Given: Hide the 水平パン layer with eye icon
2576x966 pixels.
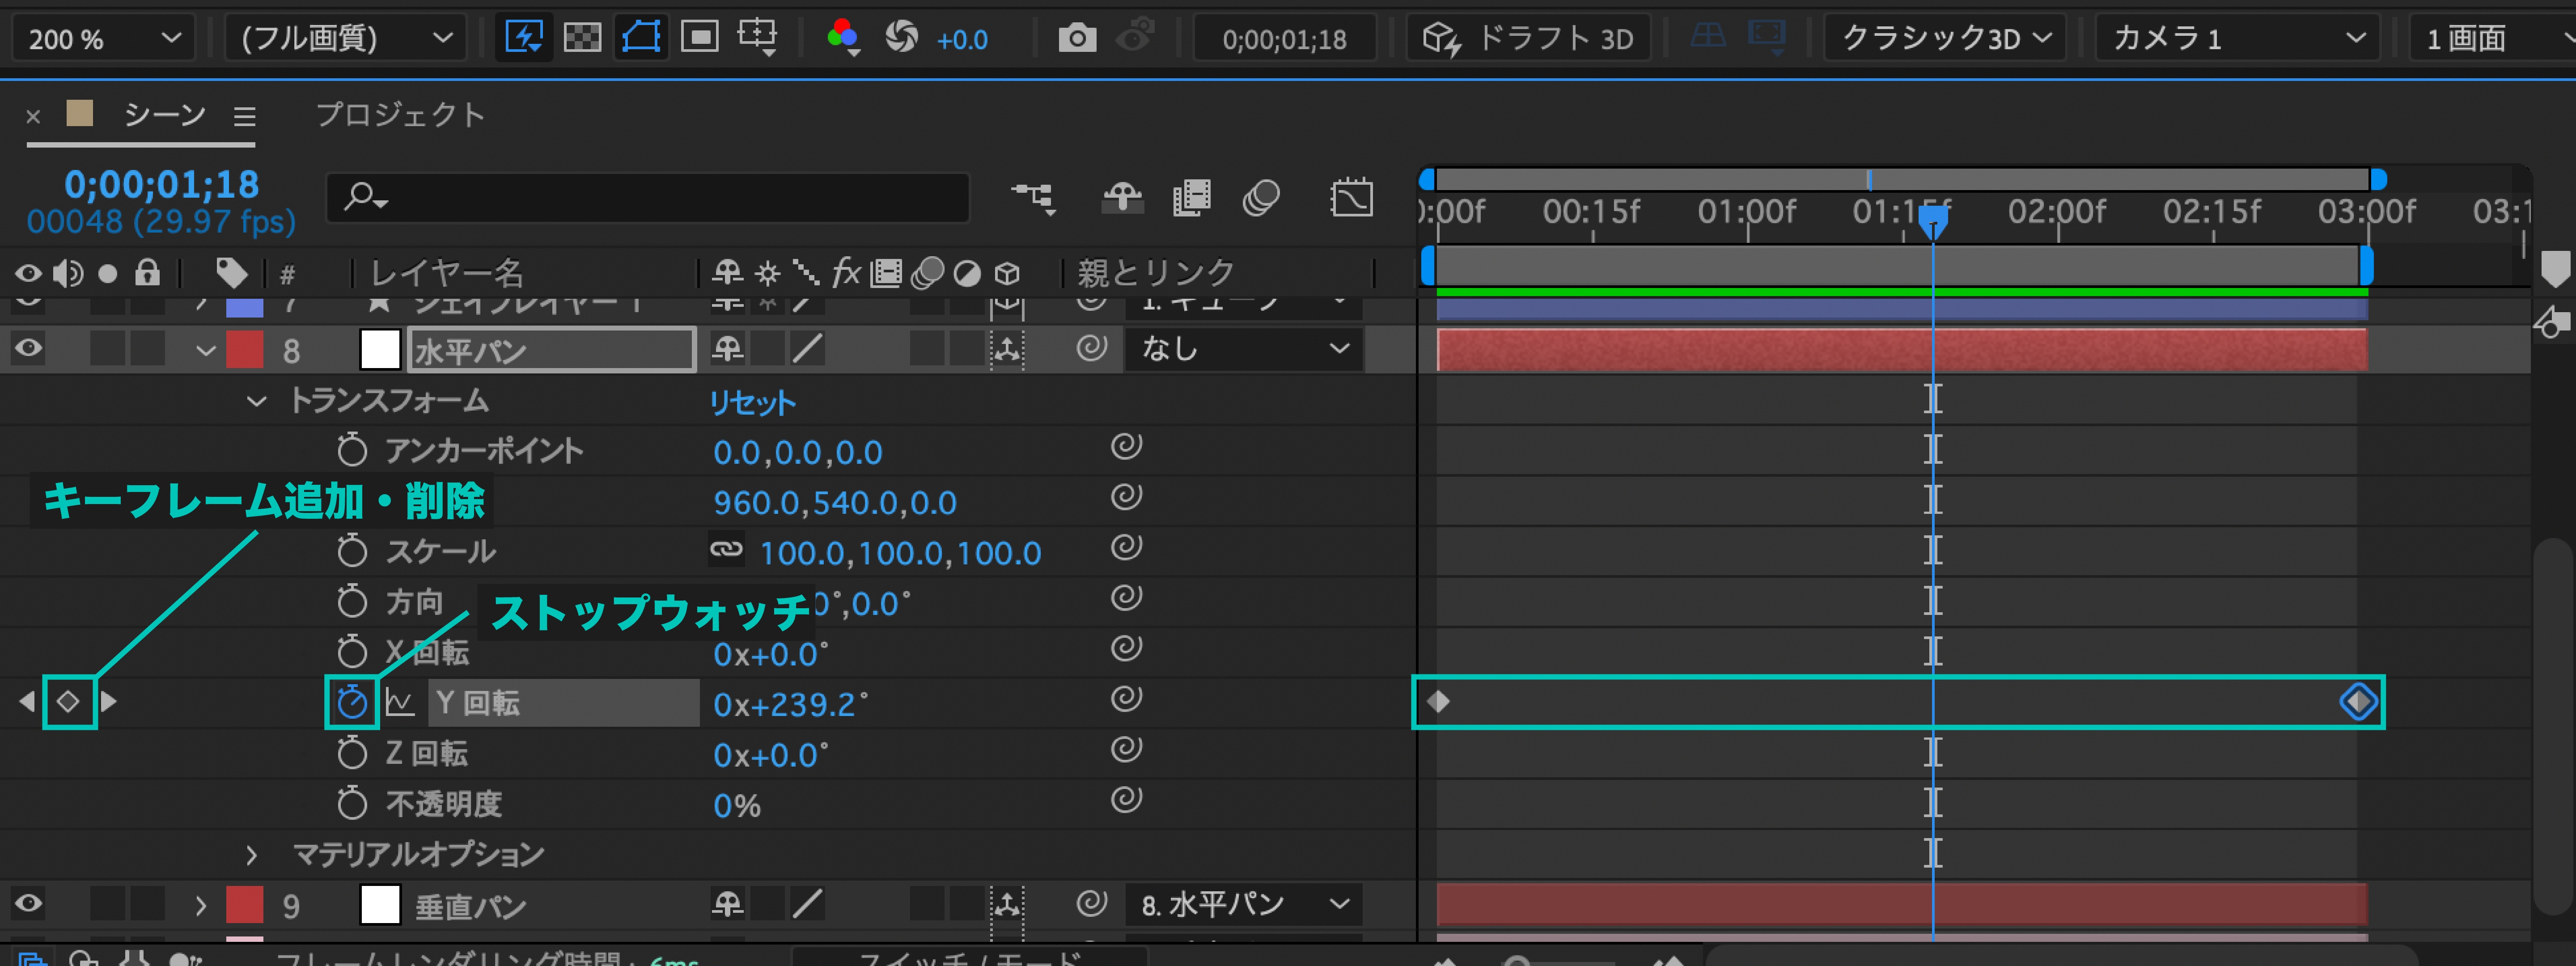Looking at the screenshot, I should 28,348.
